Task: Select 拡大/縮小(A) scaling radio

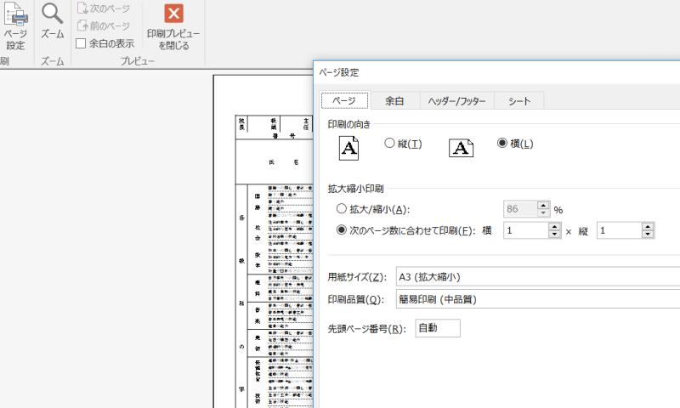Action: point(342,209)
